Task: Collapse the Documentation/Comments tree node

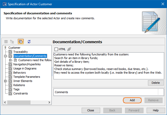Action: coord(5,56)
